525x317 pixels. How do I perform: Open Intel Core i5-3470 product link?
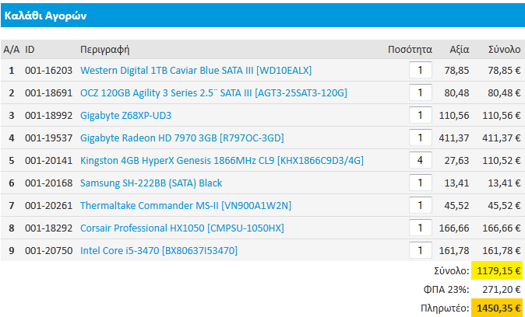pyautogui.click(x=159, y=250)
